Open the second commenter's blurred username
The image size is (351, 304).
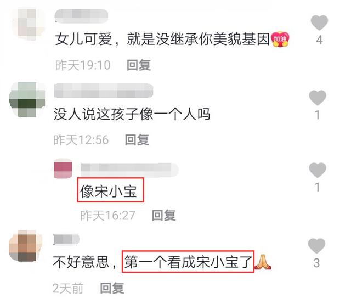104,91
